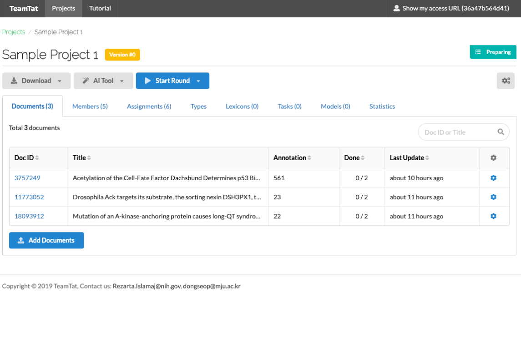Click the title 'Drosophila Ack targets its substrate...'
Image resolution: width=521 pixels, height=364 pixels.
pyautogui.click(x=167, y=197)
